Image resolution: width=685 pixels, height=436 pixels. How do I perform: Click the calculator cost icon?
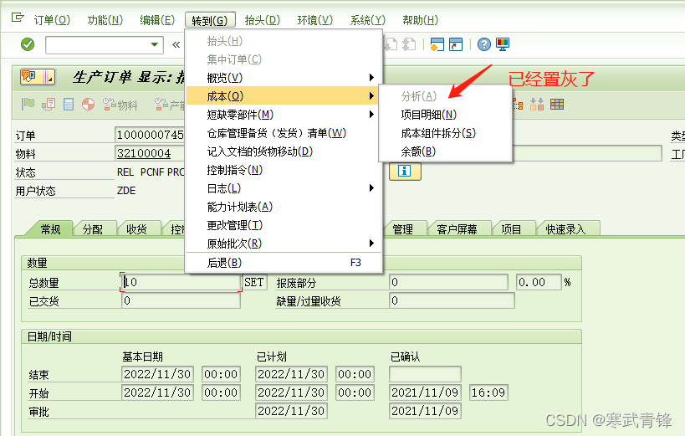[69, 104]
